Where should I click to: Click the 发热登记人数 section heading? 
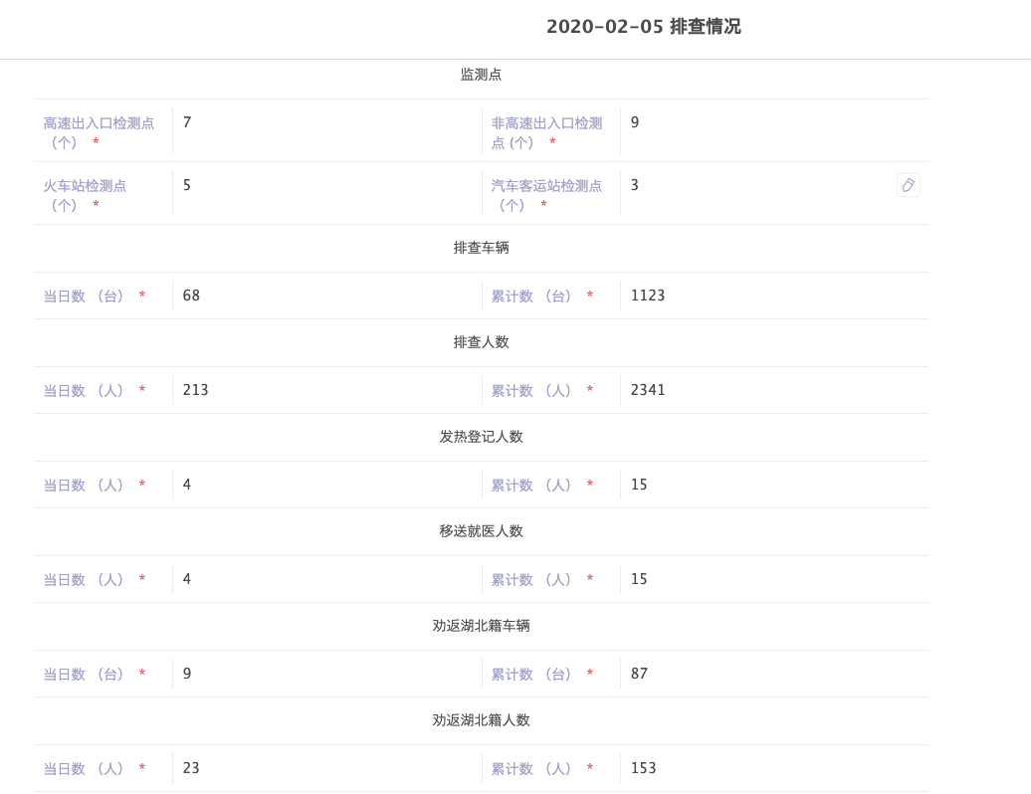coord(481,437)
